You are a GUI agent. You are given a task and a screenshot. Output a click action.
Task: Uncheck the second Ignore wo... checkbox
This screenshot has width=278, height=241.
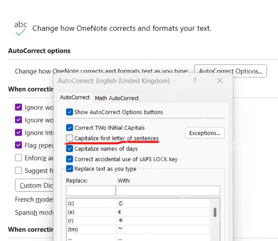point(18,120)
